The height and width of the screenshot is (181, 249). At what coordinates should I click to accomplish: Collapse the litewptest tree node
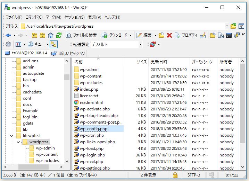11,136
